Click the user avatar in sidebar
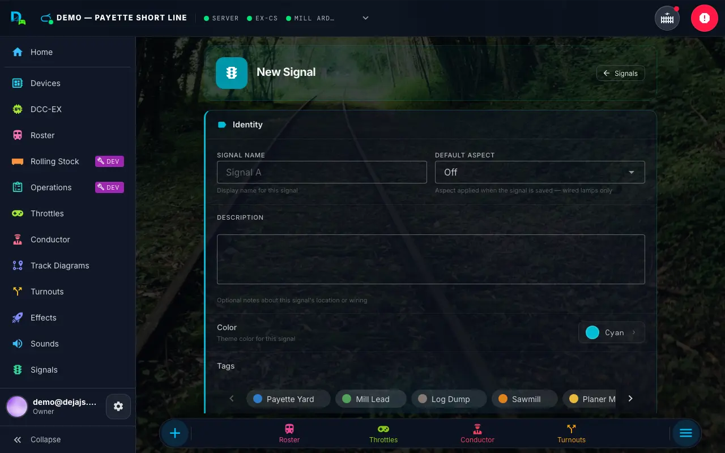Image resolution: width=725 pixels, height=453 pixels. (17, 407)
